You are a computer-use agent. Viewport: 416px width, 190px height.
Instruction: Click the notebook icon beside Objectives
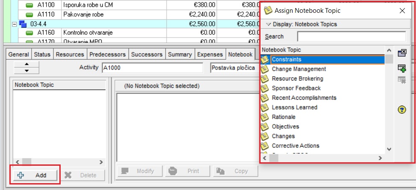(x=265, y=127)
